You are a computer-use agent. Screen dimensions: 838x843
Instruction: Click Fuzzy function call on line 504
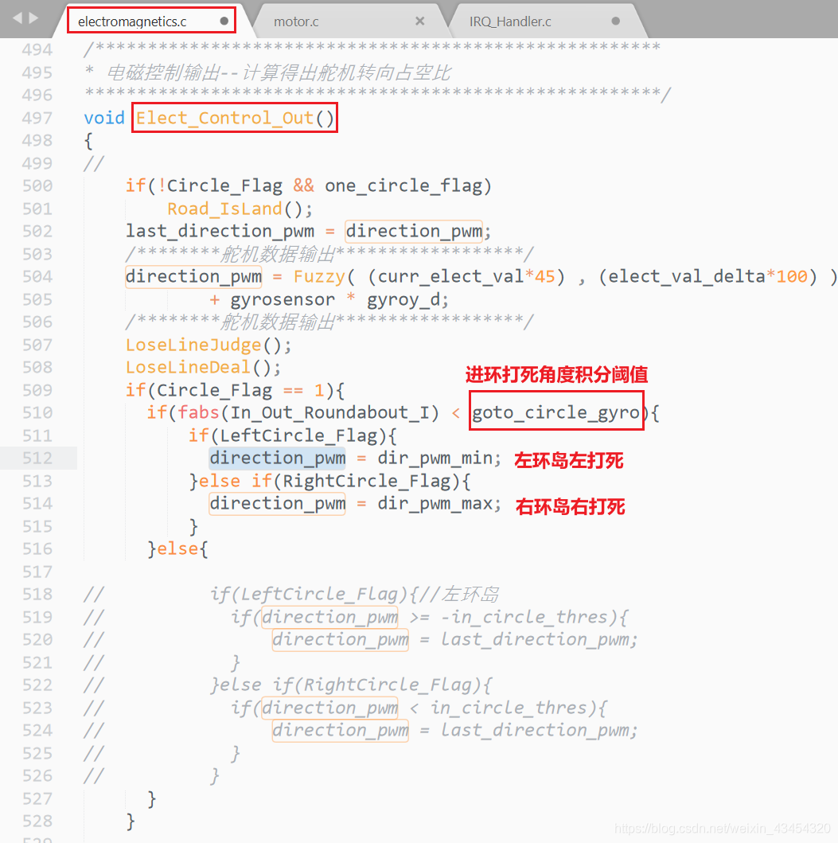pyautogui.click(x=319, y=276)
